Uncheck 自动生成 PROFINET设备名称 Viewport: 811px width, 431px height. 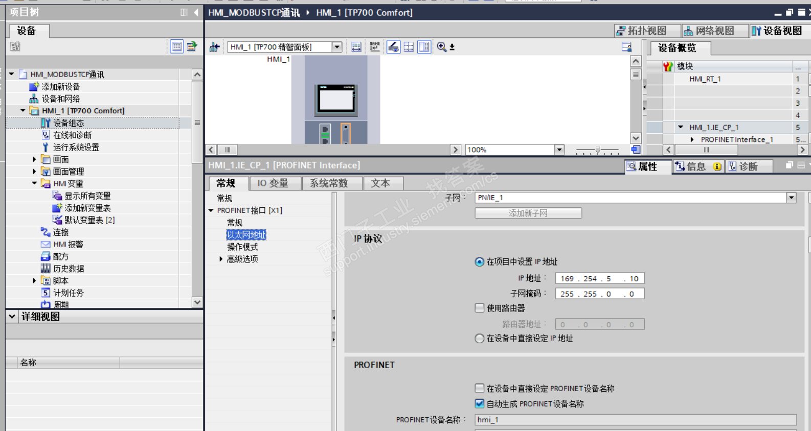(x=479, y=404)
